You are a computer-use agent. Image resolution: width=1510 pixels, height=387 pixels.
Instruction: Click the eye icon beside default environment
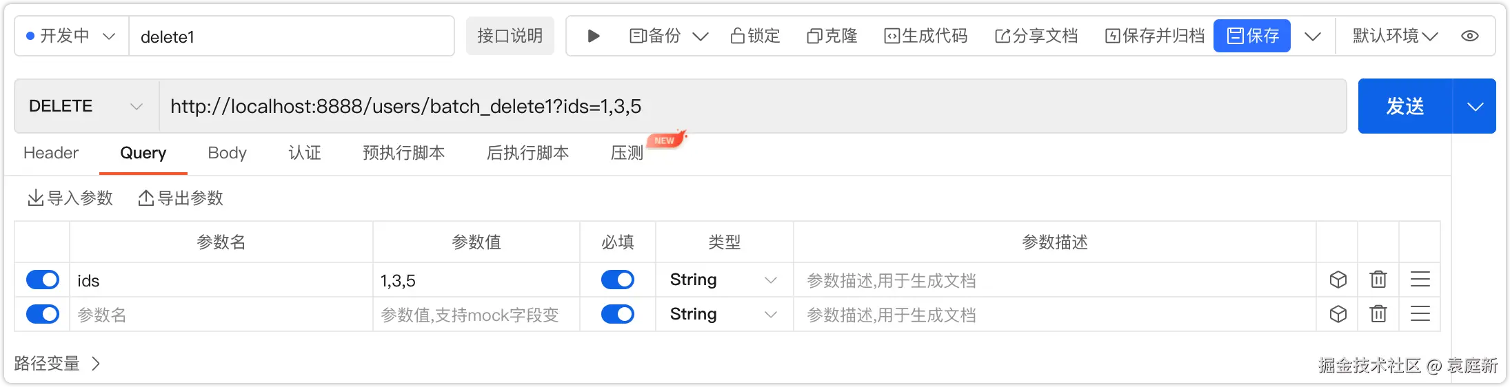click(x=1469, y=36)
